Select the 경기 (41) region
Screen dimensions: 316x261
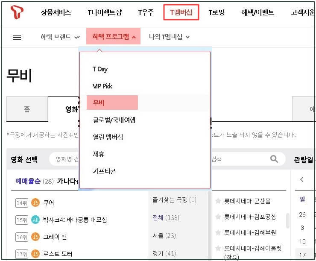tap(164, 253)
